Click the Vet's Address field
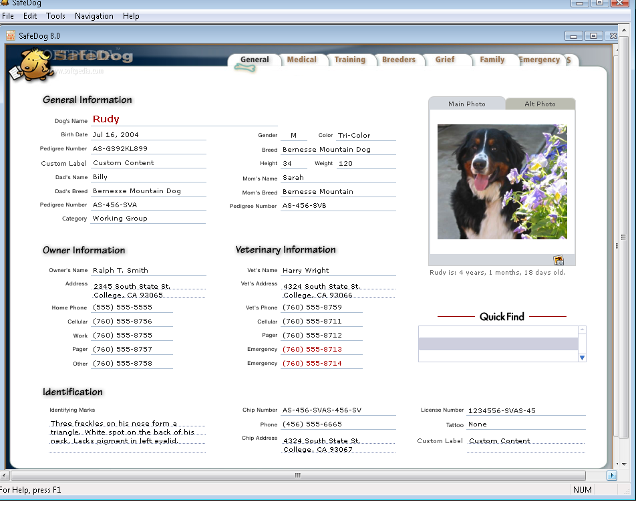This screenshot has width=644, height=510. (339, 290)
